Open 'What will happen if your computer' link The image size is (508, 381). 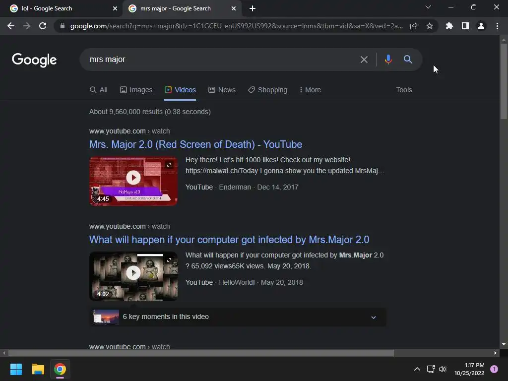[229, 240]
